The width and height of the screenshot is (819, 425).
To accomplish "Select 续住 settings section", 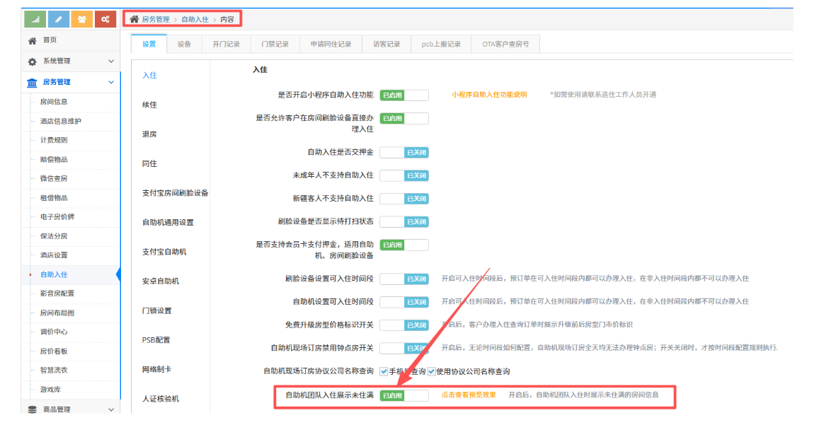I will pos(149,105).
